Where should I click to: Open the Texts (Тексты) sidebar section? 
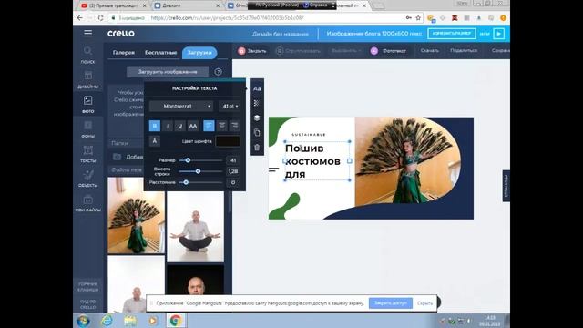tap(87, 154)
